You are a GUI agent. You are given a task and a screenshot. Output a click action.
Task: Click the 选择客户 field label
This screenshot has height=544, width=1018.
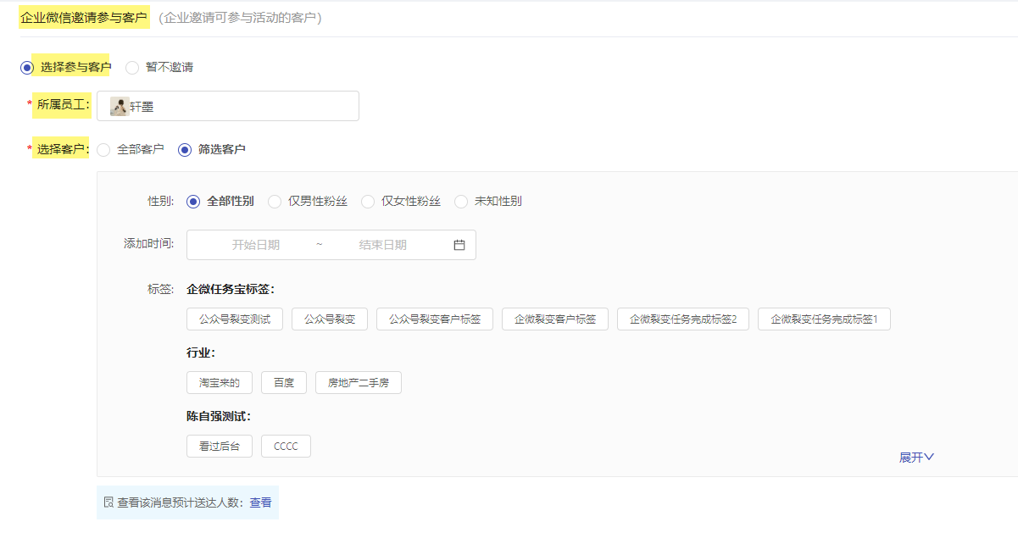click(63, 149)
